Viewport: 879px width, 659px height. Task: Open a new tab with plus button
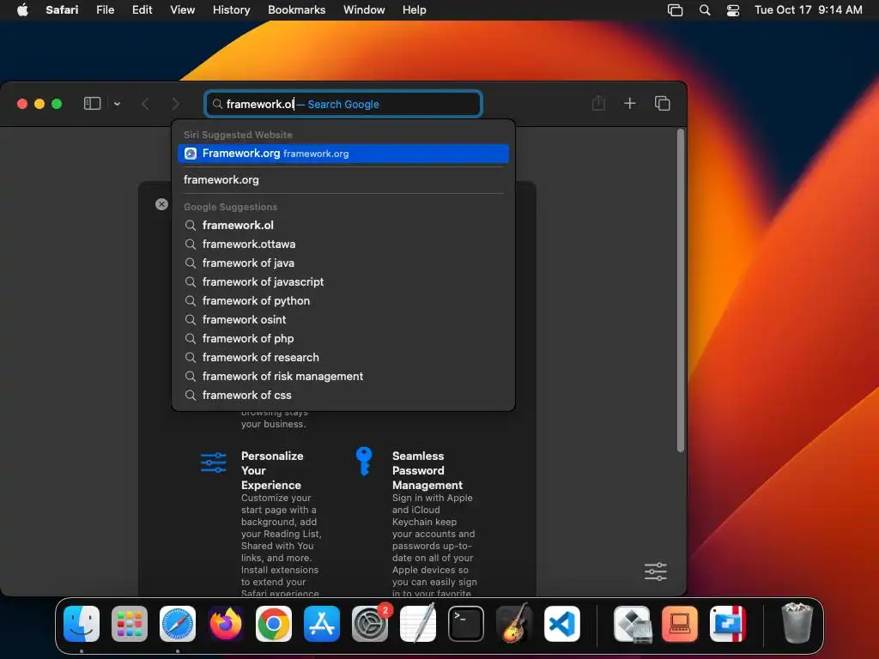[x=629, y=103]
